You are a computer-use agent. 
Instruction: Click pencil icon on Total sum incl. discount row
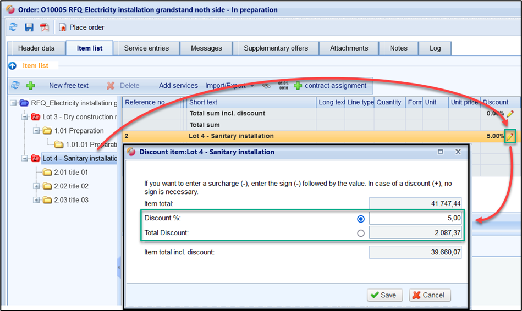coord(510,113)
